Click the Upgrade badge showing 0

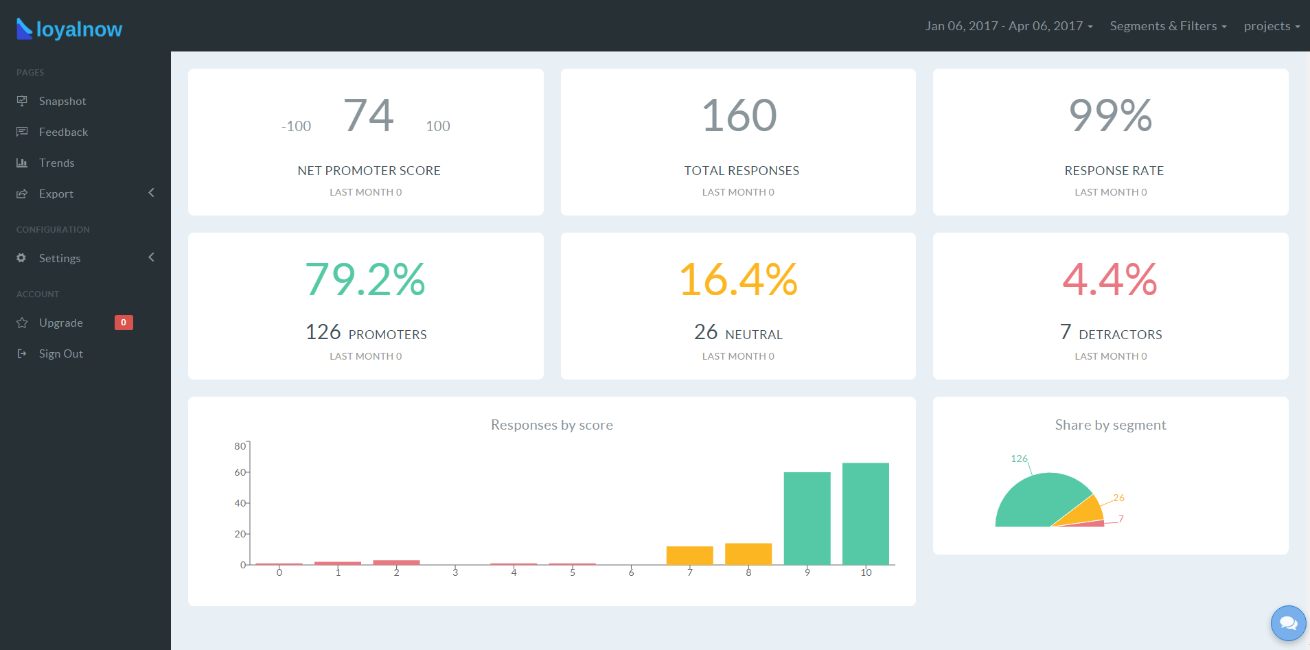(x=124, y=323)
